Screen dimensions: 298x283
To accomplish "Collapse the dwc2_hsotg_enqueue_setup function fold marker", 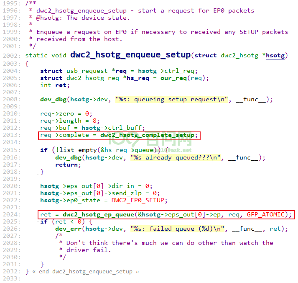I will [x=23, y=56].
